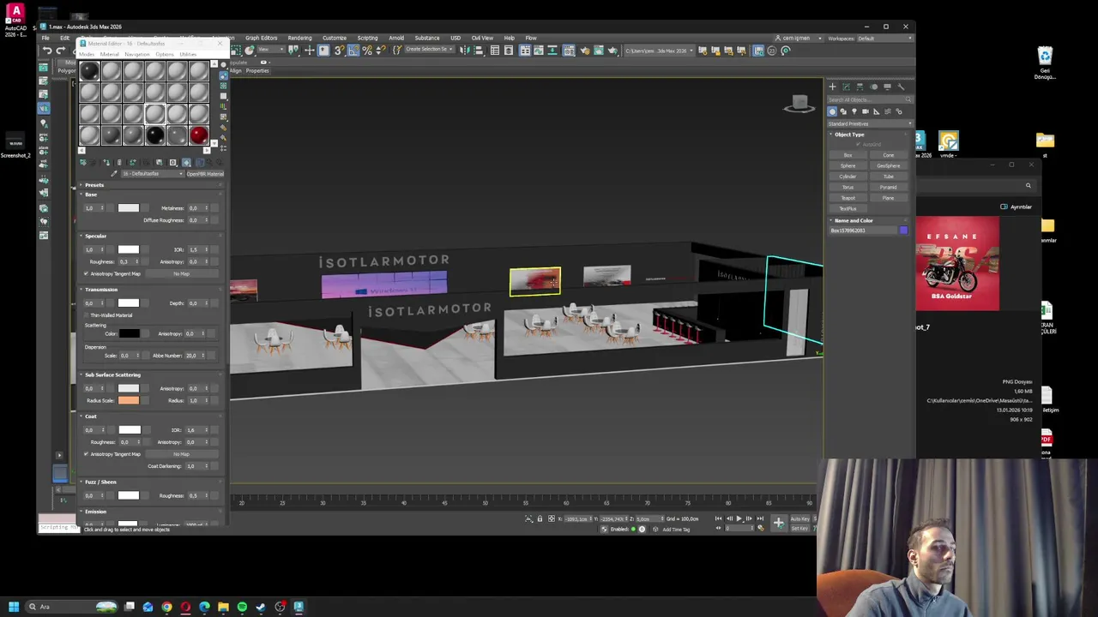Collapse the Base rollout in Material Editor
Screen dimensions: 1098x617
pos(90,195)
